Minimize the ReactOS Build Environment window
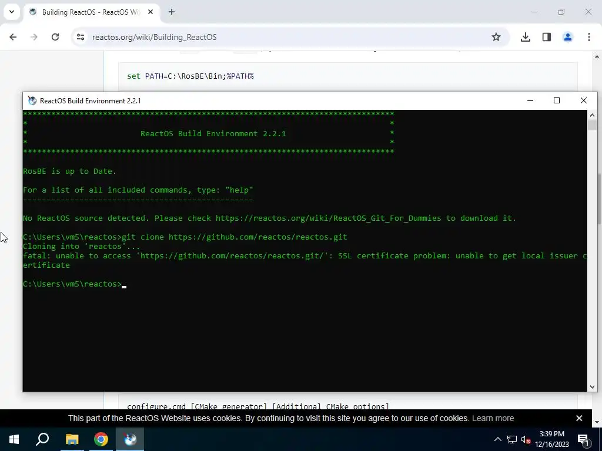602x451 pixels. pos(530,100)
